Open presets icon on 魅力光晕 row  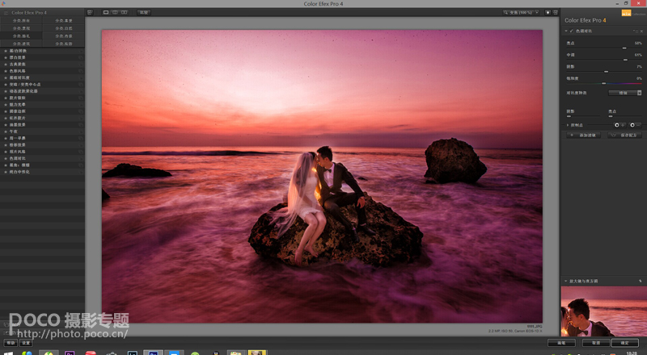pyautogui.click(x=80, y=105)
